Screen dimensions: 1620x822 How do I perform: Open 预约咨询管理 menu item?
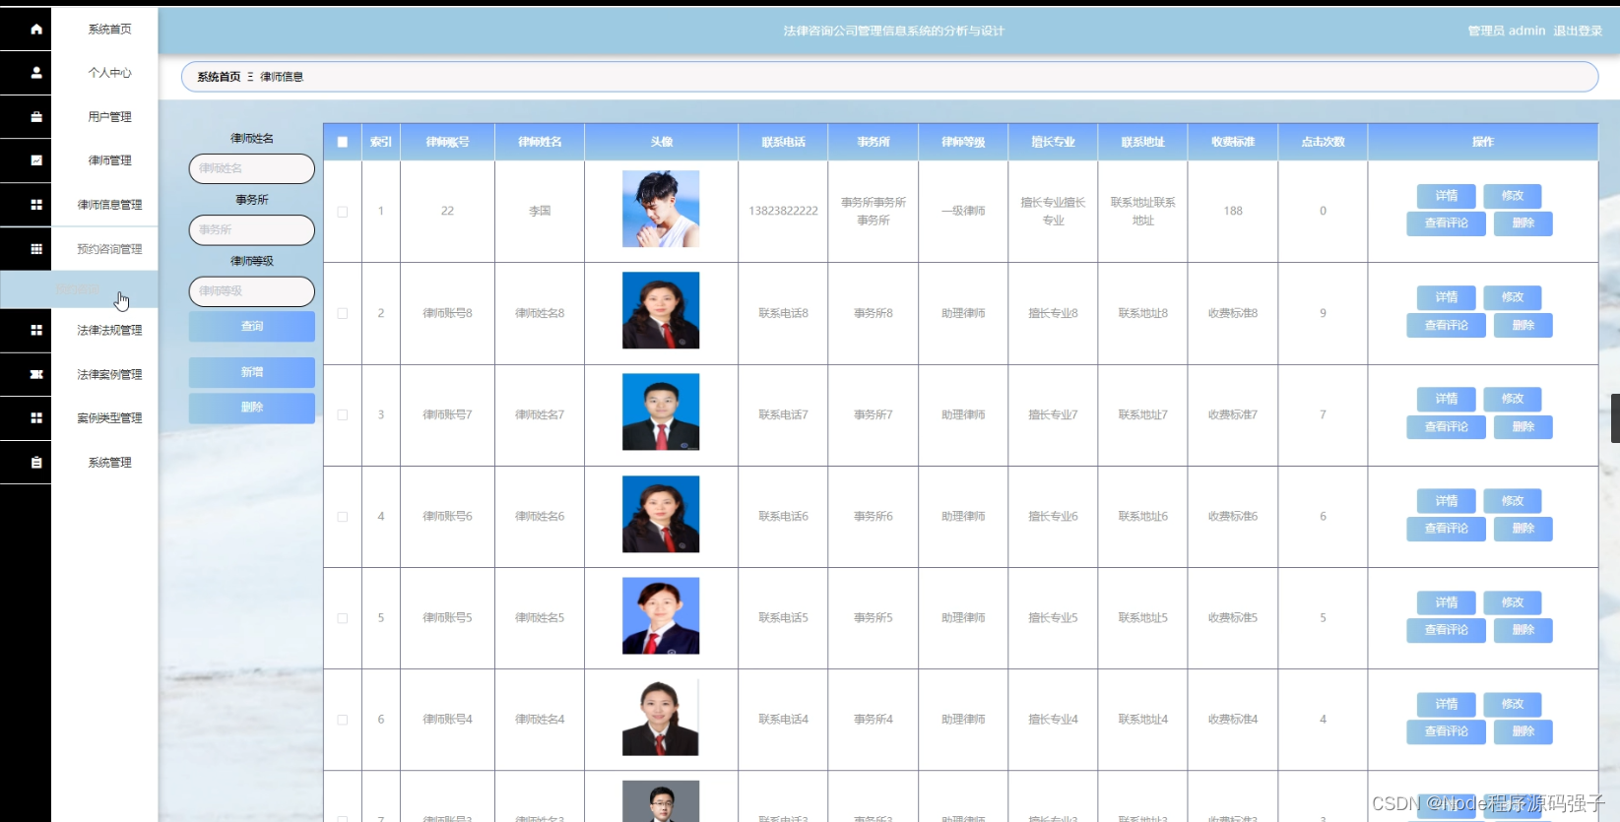click(x=109, y=249)
